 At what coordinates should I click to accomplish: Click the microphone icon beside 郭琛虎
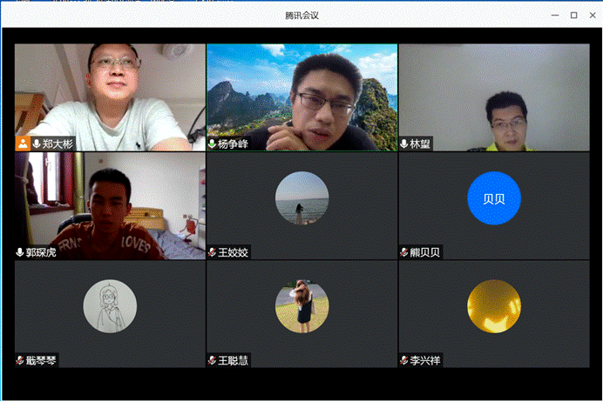(20, 252)
